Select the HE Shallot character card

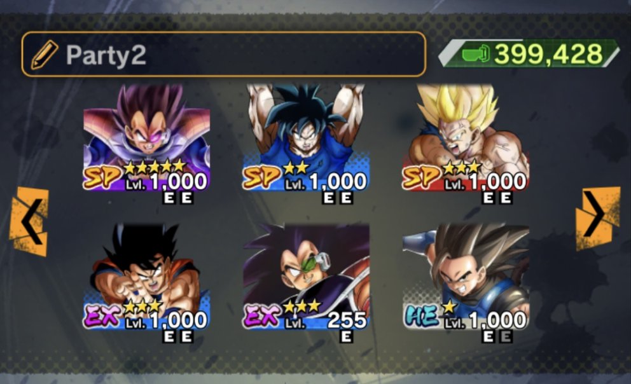coord(466,277)
